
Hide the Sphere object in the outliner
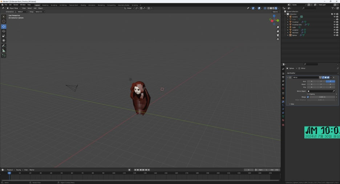(x=334, y=35)
